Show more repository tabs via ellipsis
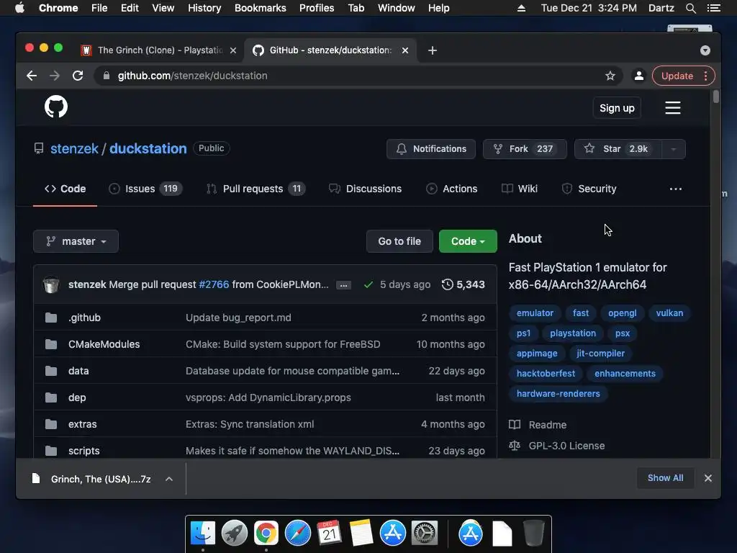This screenshot has height=553, width=737. point(675,189)
